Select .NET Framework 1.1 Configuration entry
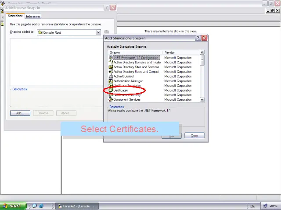281x210 pixels. click(x=136, y=58)
